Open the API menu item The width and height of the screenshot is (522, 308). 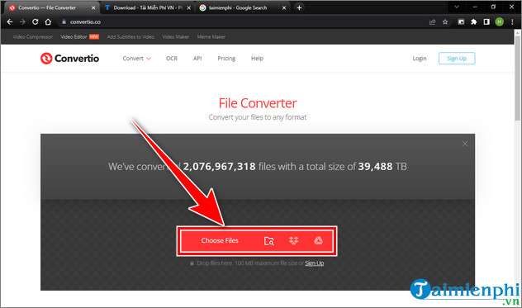(197, 59)
